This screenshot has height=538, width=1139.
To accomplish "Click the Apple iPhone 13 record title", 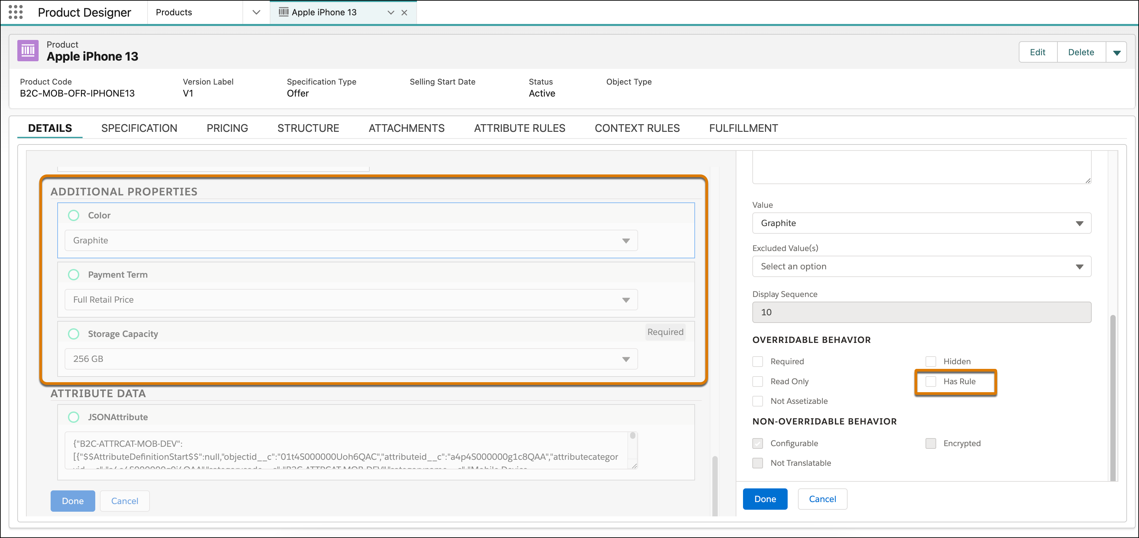I will click(92, 57).
